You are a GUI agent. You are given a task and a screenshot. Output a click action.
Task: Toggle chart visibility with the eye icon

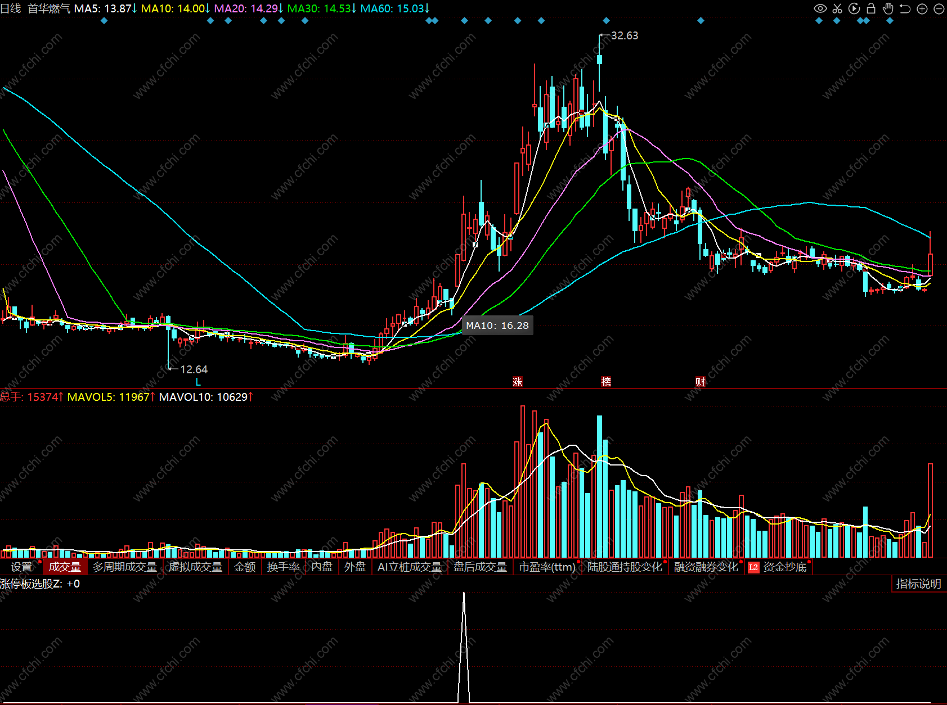click(x=820, y=8)
